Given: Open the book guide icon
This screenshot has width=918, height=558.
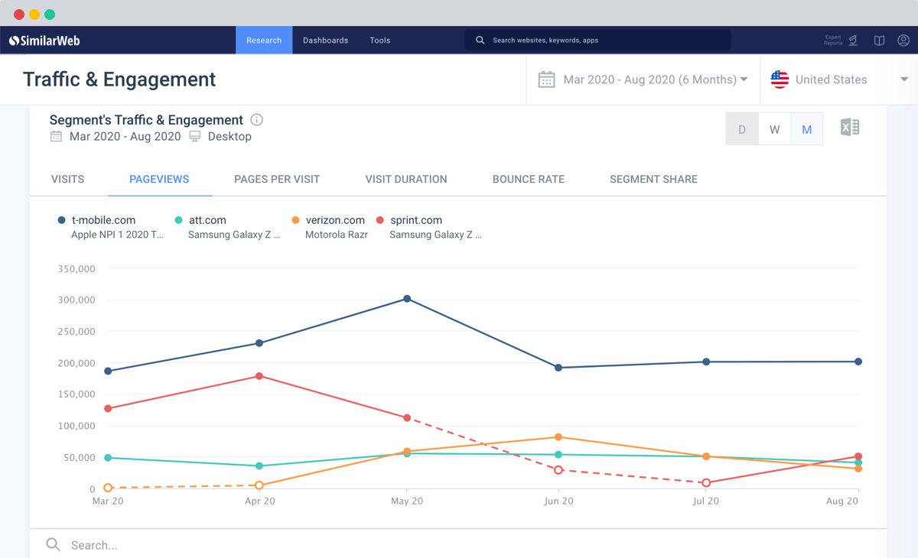Looking at the screenshot, I should click(880, 41).
